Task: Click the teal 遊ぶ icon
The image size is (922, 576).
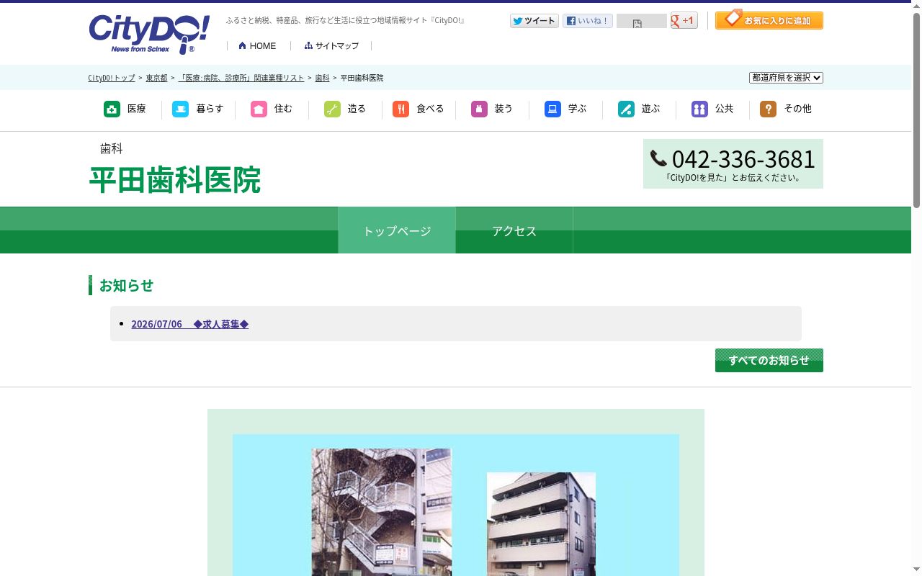Action: point(626,109)
